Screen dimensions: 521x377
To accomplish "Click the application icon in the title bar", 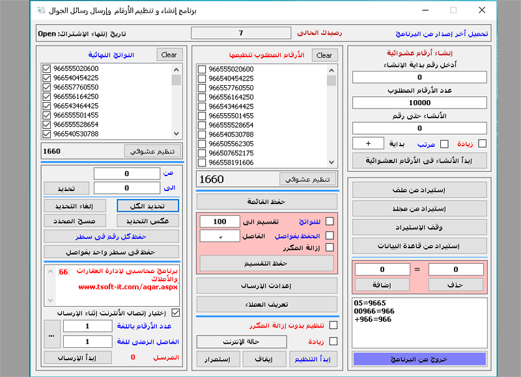I will [41, 10].
